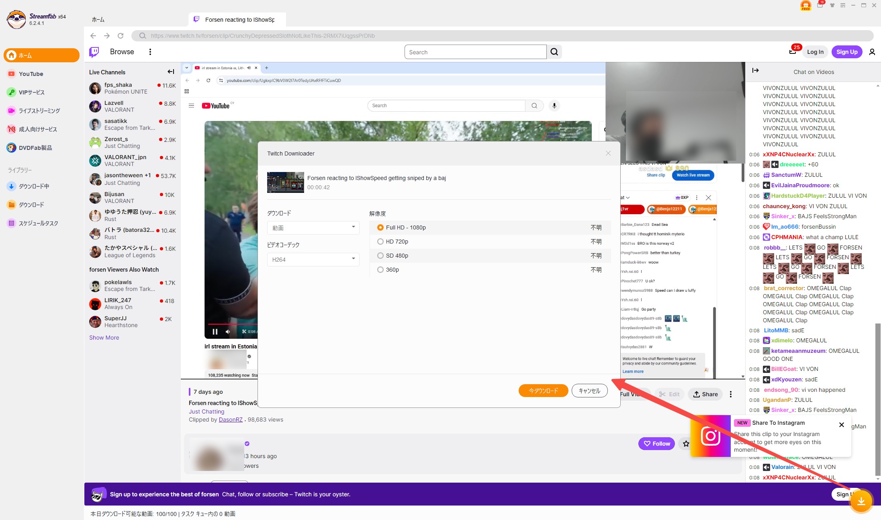The image size is (881, 520).
Task: Open the three-dot menu next to Browse
Action: [150, 52]
